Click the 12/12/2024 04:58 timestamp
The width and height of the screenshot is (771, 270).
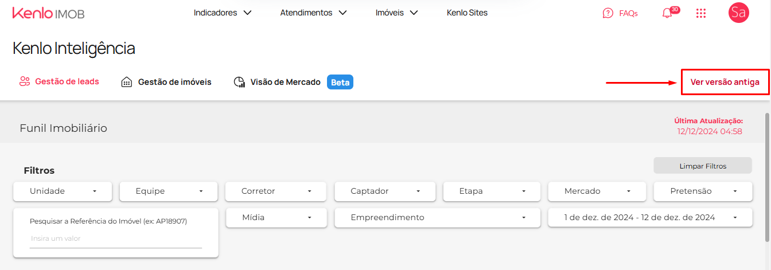click(710, 131)
